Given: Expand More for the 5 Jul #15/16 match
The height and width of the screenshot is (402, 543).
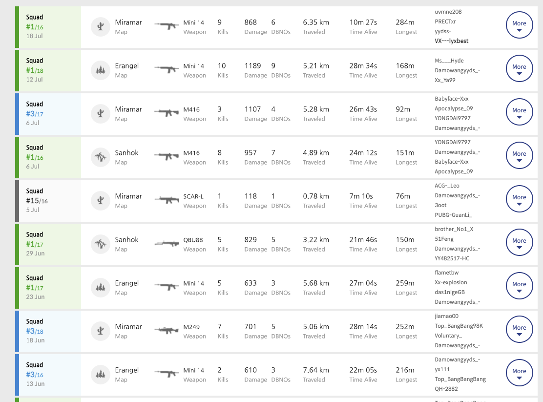Looking at the screenshot, I should (x=519, y=199).
